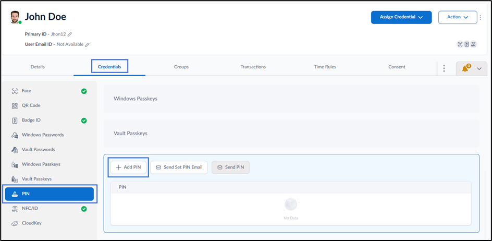
Task: Open Assign Credential dropdown
Action: coord(401,17)
